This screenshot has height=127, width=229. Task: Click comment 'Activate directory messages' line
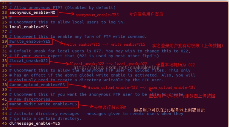pyautogui.click(x=96, y=114)
